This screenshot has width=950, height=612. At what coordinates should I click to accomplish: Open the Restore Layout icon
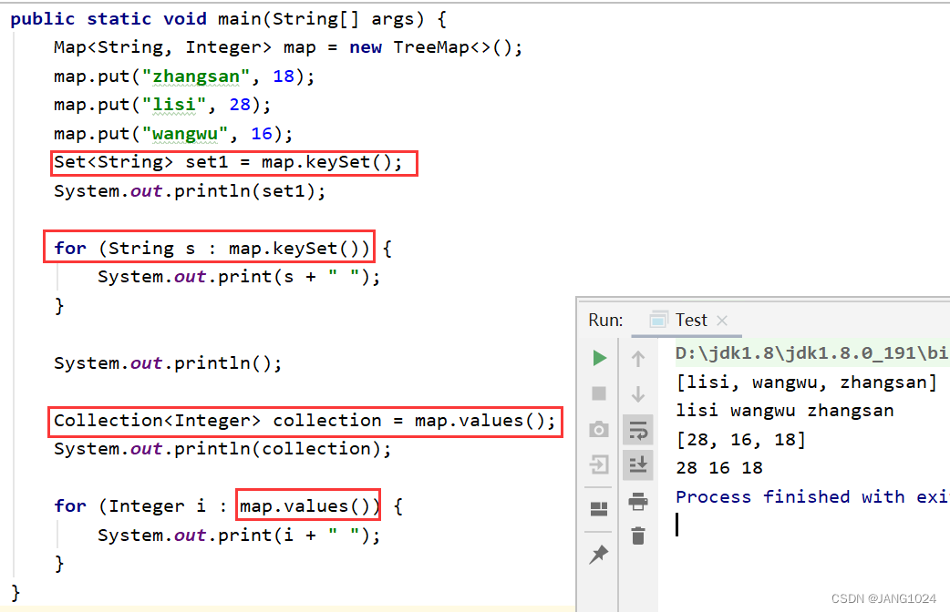(x=599, y=508)
